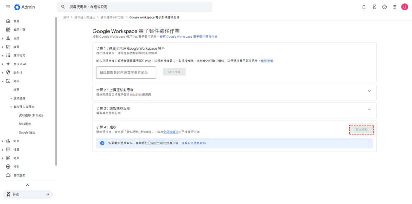Click the 生成式 AI sparkle icon

8,64
